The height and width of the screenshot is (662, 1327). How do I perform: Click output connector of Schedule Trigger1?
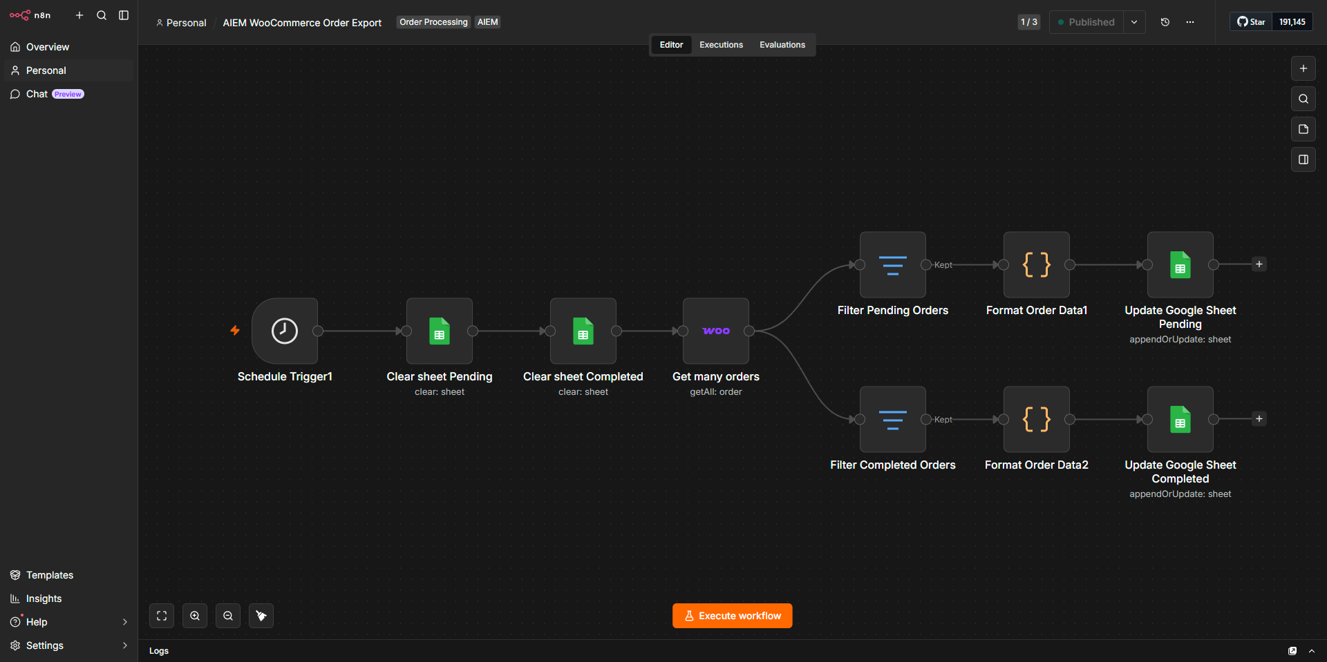coord(318,331)
